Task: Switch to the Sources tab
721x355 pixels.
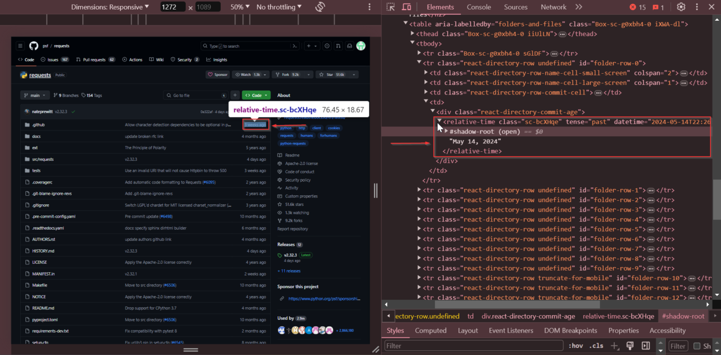Action: point(515,7)
